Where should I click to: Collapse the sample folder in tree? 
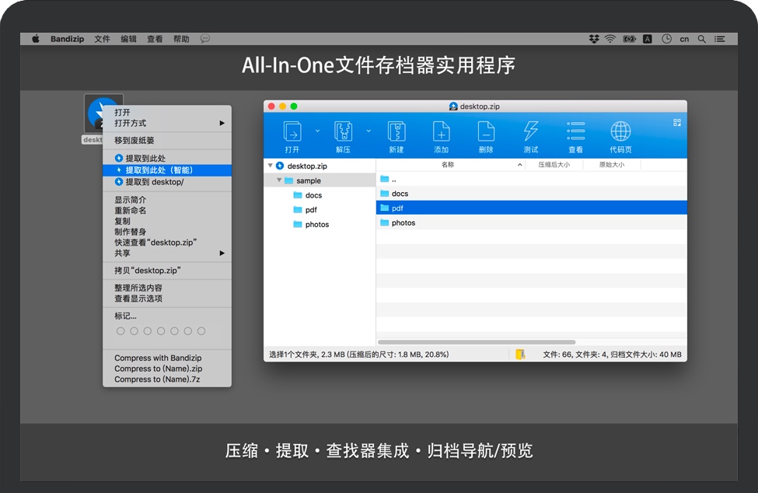point(279,180)
